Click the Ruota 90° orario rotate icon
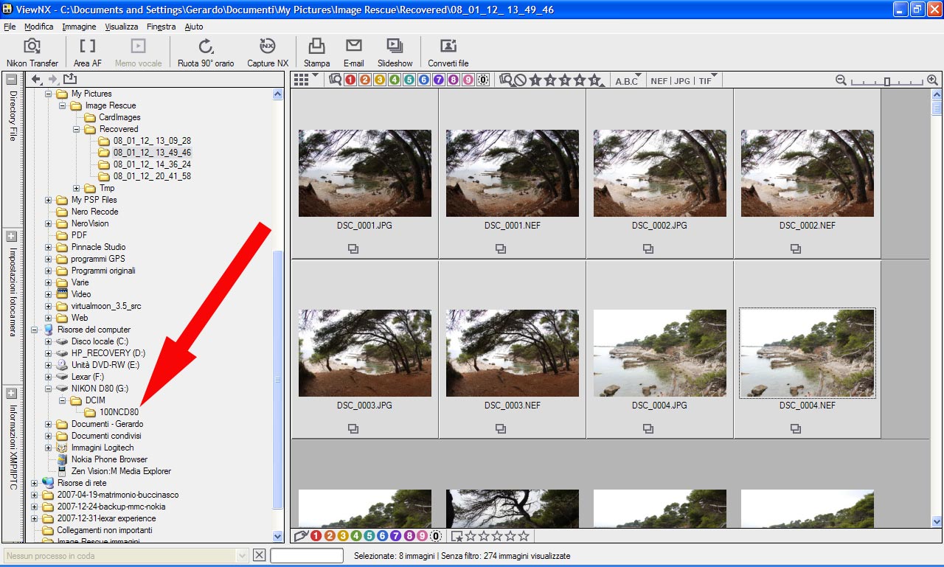Viewport: 944px width, 567px height. click(x=206, y=52)
